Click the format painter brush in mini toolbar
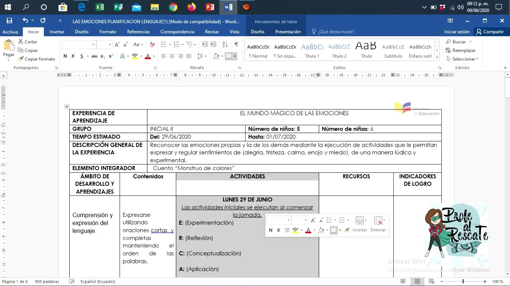The height and width of the screenshot is (286, 510). click(347, 230)
